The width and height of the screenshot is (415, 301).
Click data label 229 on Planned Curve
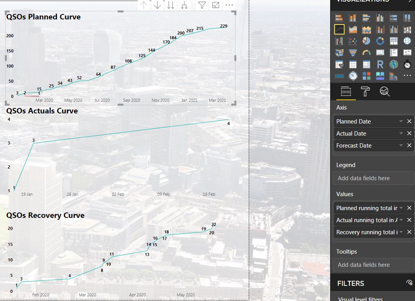[x=224, y=26]
